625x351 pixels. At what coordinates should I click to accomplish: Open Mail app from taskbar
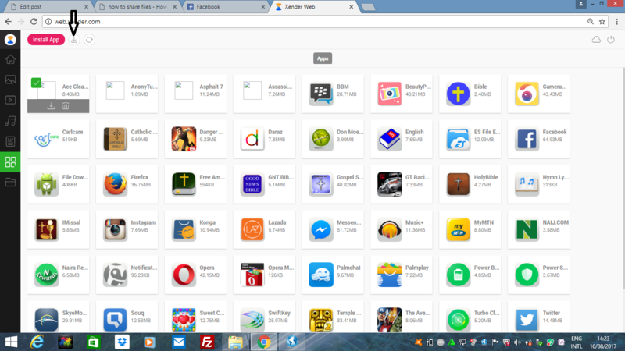(x=179, y=342)
